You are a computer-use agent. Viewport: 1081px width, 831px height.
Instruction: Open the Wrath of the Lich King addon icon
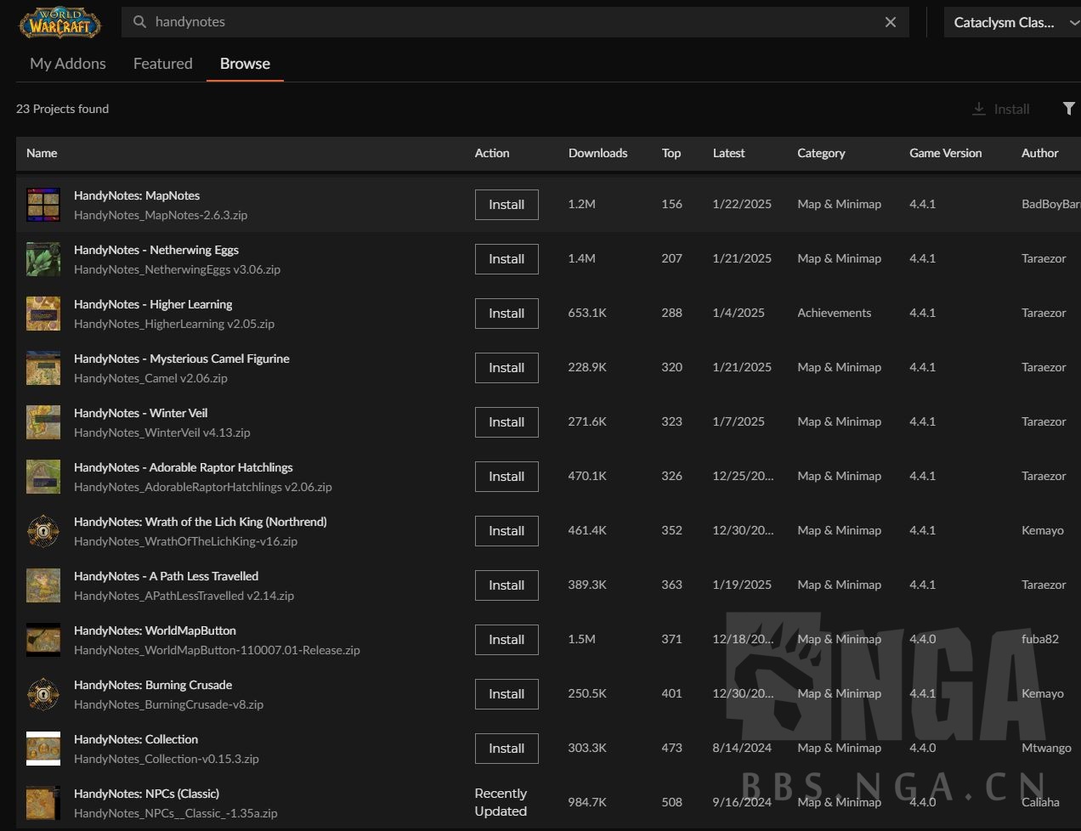[43, 531]
